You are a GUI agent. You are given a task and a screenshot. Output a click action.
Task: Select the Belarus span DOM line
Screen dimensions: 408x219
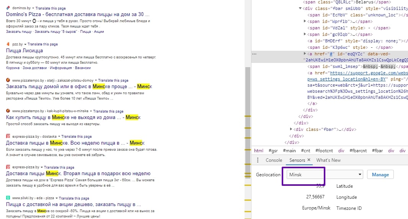(347, 2)
